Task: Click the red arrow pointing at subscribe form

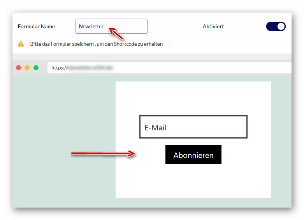Action: (x=103, y=154)
